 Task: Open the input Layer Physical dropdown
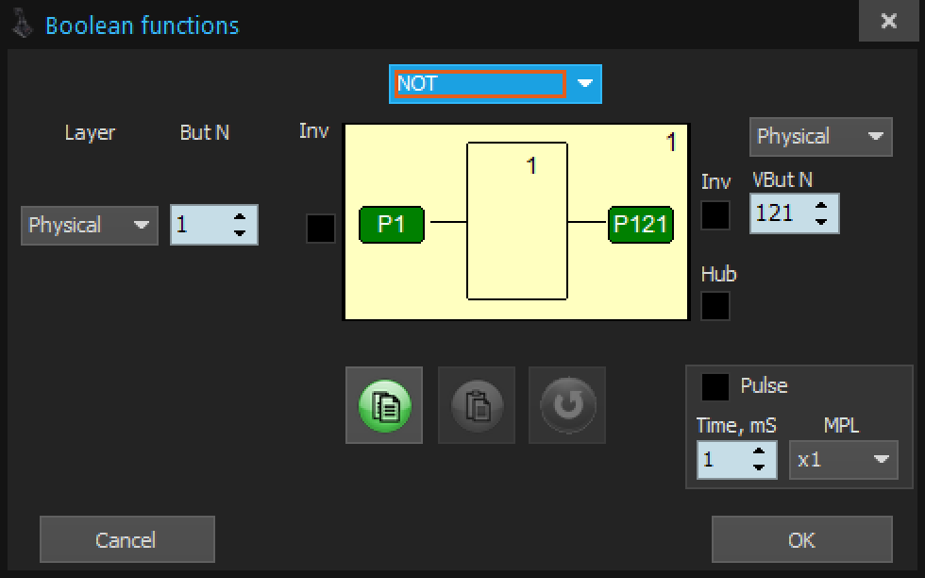click(x=89, y=226)
